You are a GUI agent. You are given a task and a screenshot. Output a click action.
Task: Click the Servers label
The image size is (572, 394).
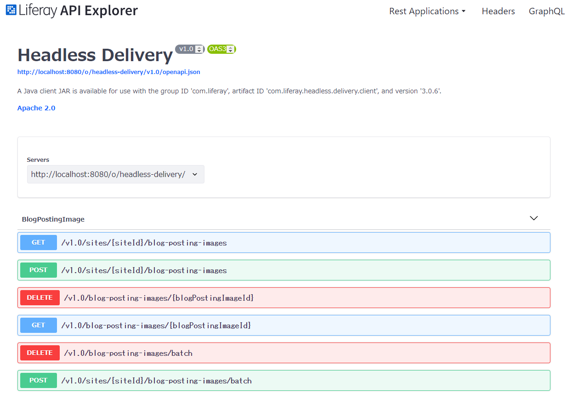tap(38, 160)
